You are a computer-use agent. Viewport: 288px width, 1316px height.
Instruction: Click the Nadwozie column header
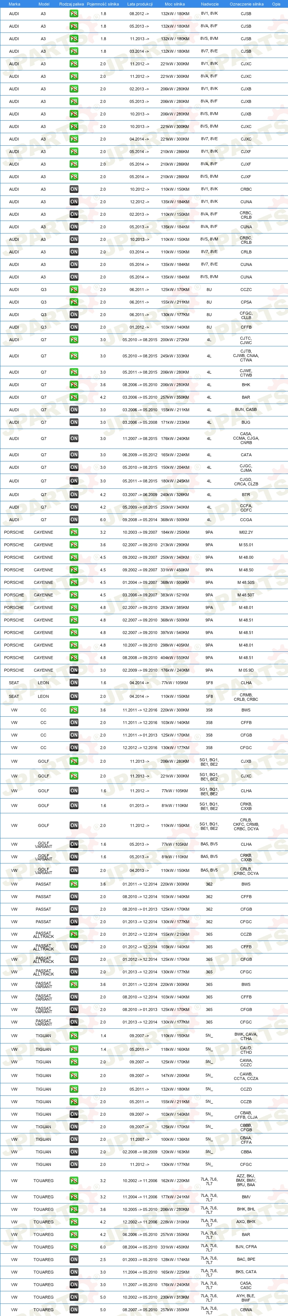(210, 4)
